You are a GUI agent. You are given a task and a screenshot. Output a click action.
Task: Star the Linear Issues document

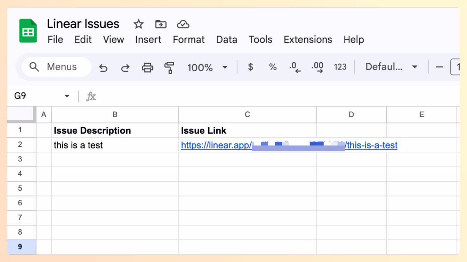tap(138, 24)
